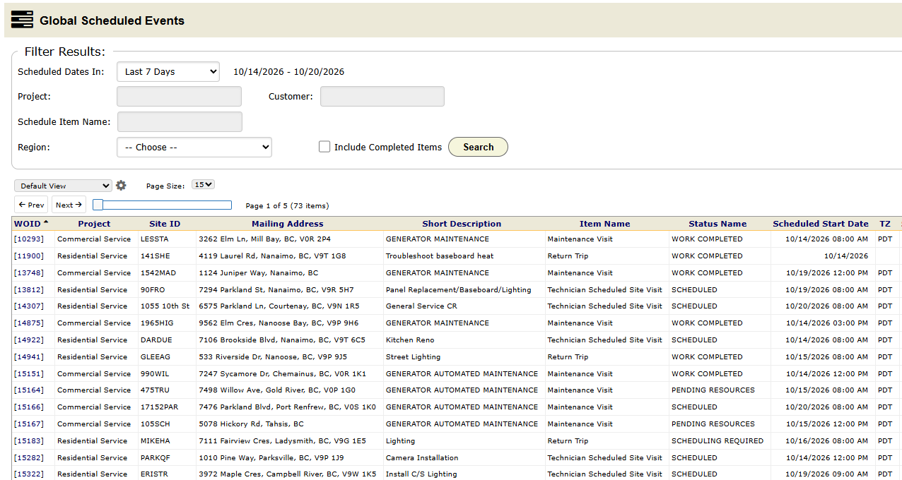Sort by Mailing Address column header
The height and width of the screenshot is (480, 902).
point(288,224)
